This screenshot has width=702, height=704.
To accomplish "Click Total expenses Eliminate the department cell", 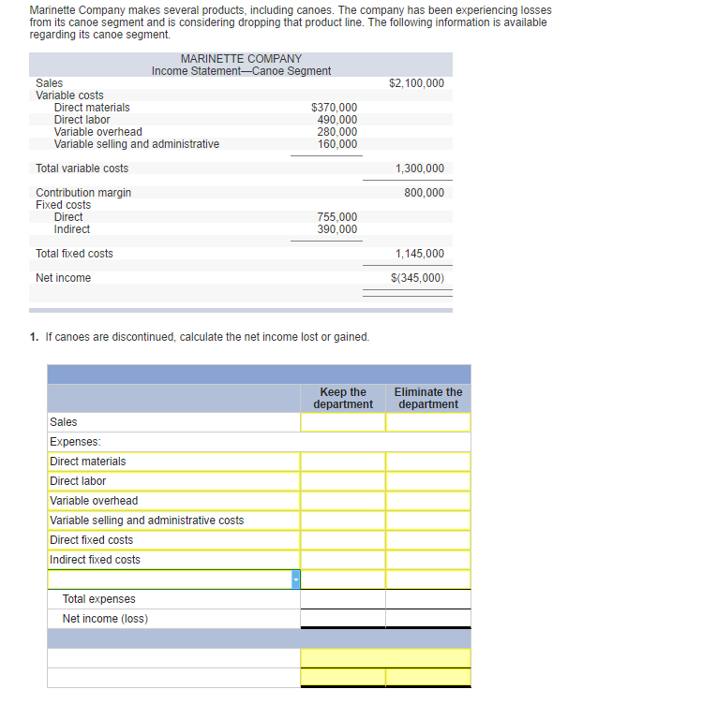I will point(428,599).
